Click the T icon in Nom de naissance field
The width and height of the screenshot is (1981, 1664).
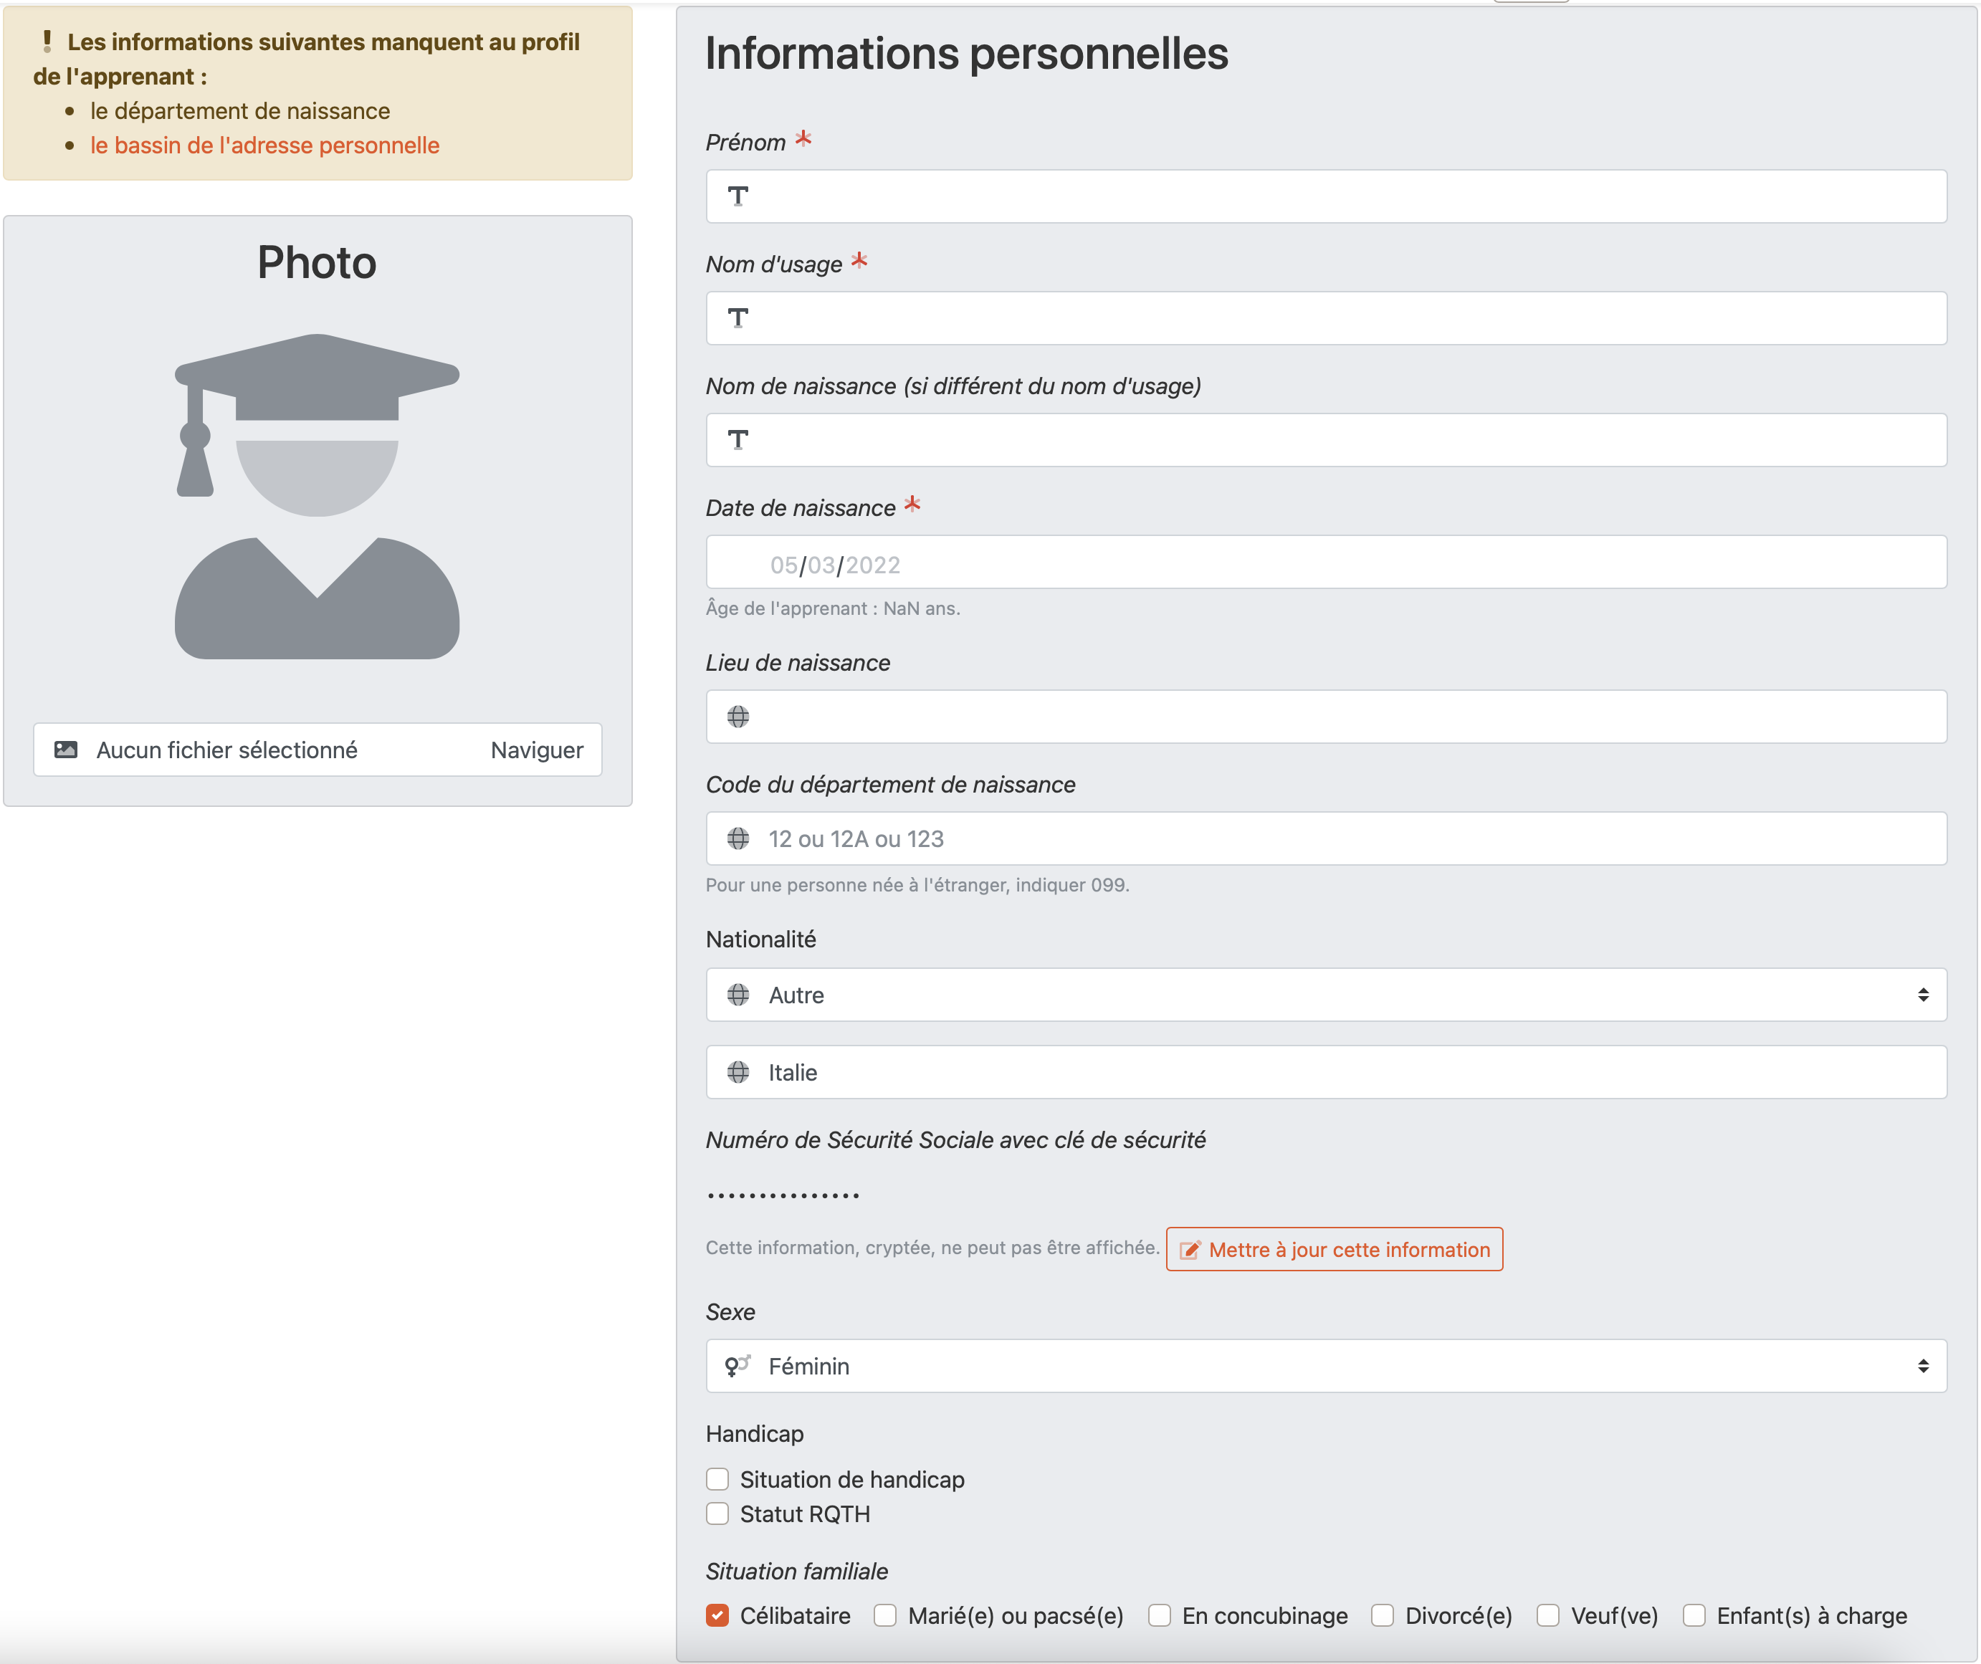[x=739, y=439]
